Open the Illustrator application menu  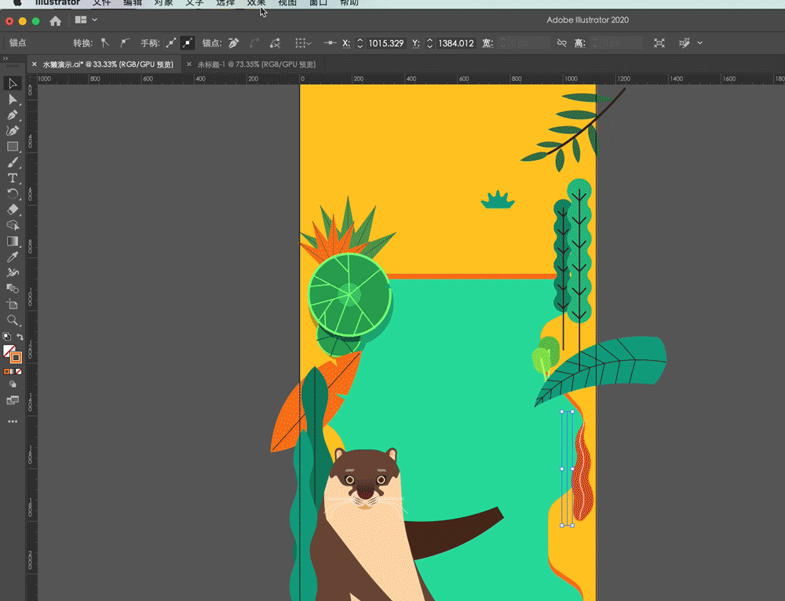pos(57,3)
